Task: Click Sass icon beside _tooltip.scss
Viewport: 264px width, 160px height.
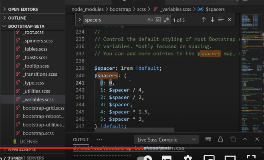Action: tap(18, 66)
